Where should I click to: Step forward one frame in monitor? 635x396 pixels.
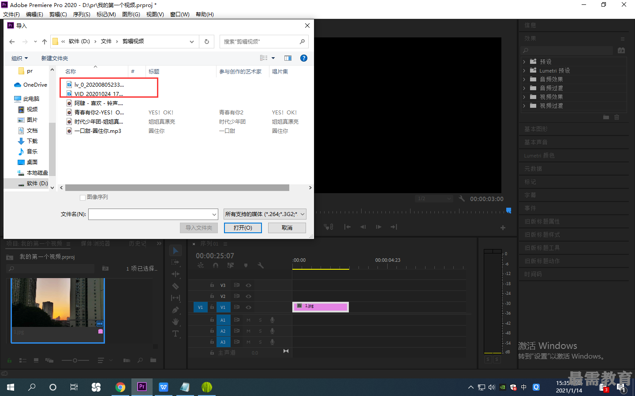click(378, 227)
